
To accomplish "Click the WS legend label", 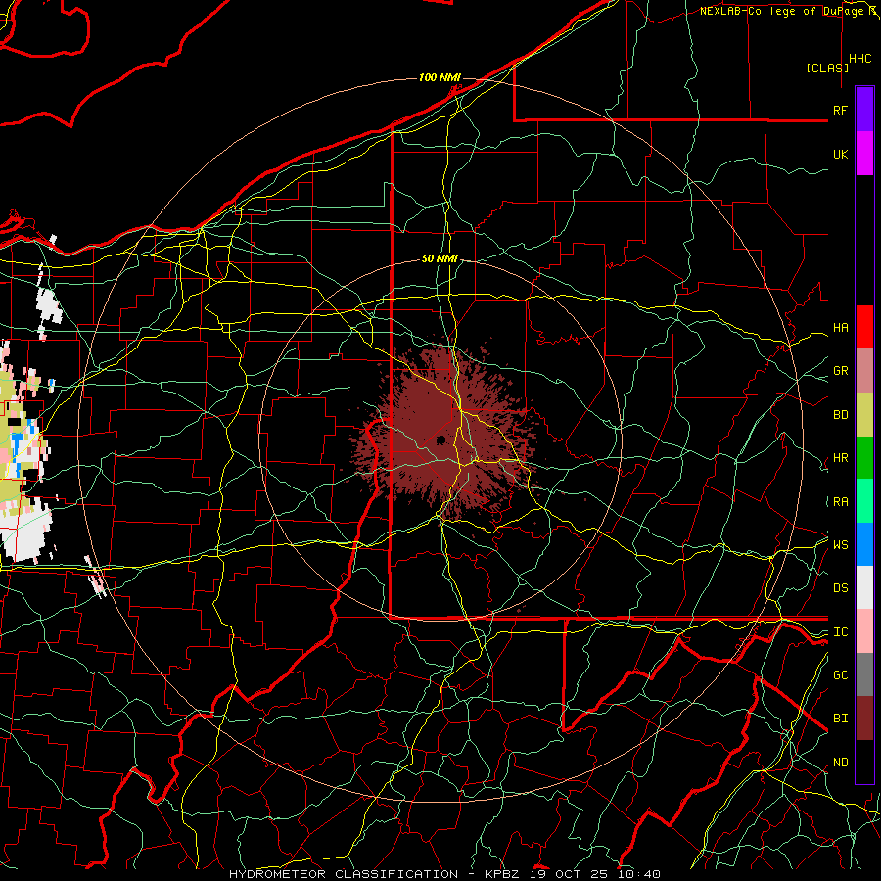I will tap(840, 545).
